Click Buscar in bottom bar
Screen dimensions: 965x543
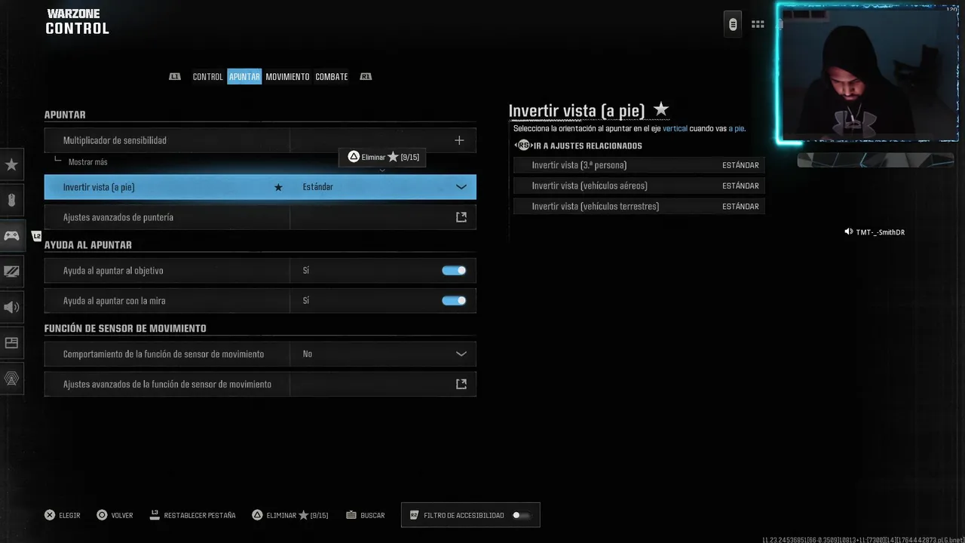(372, 516)
